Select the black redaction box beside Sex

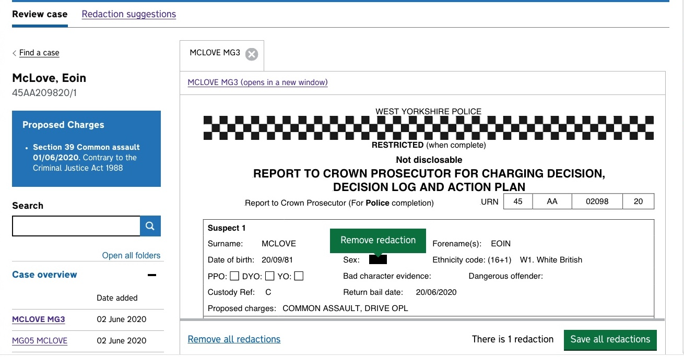click(378, 259)
